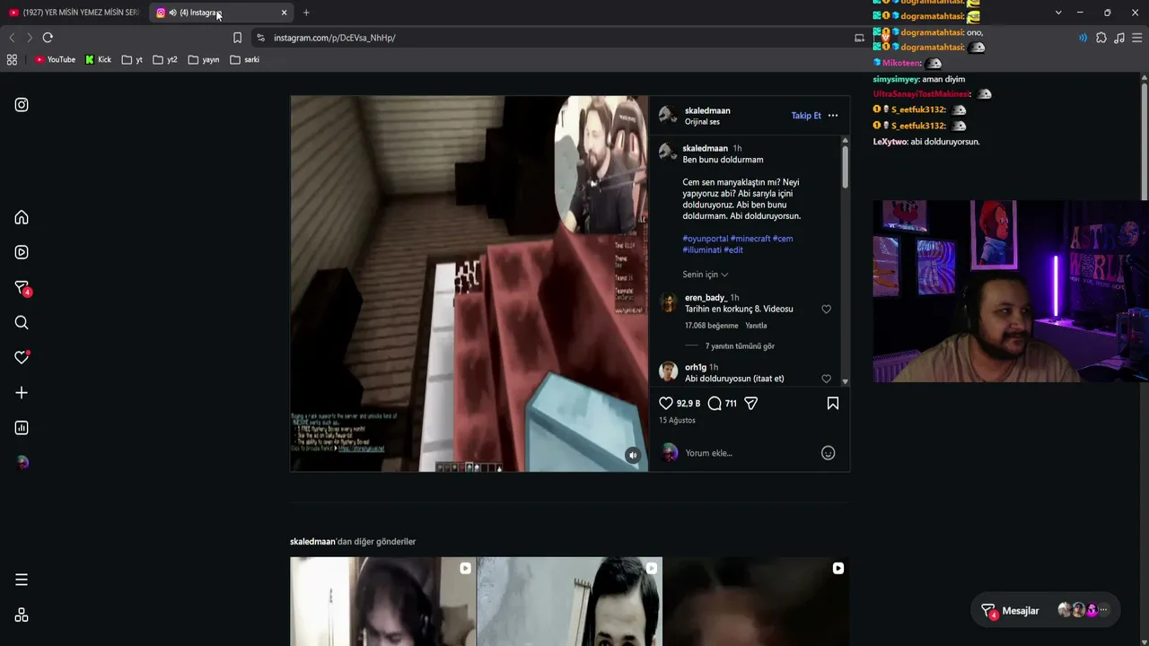Image resolution: width=1149 pixels, height=646 pixels.
Task: Switch to the YouTube YER MİSİN tab
Action: point(75,13)
